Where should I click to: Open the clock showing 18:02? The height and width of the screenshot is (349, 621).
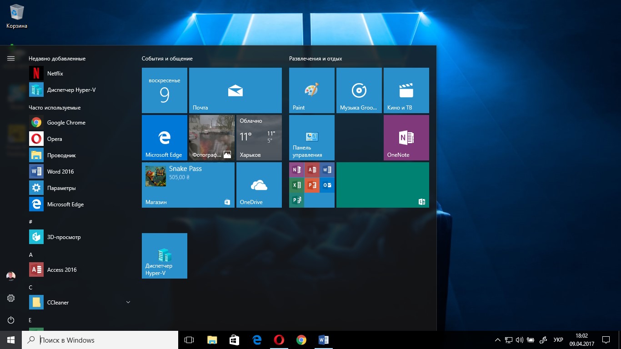click(581, 340)
